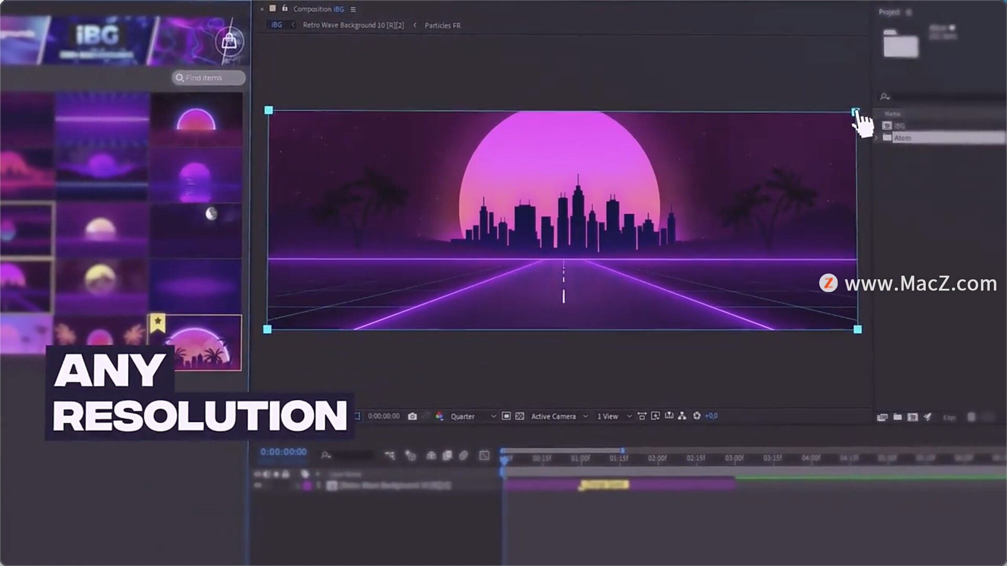The height and width of the screenshot is (566, 1007).
Task: Create new folder in Project panel
Action: (x=897, y=417)
